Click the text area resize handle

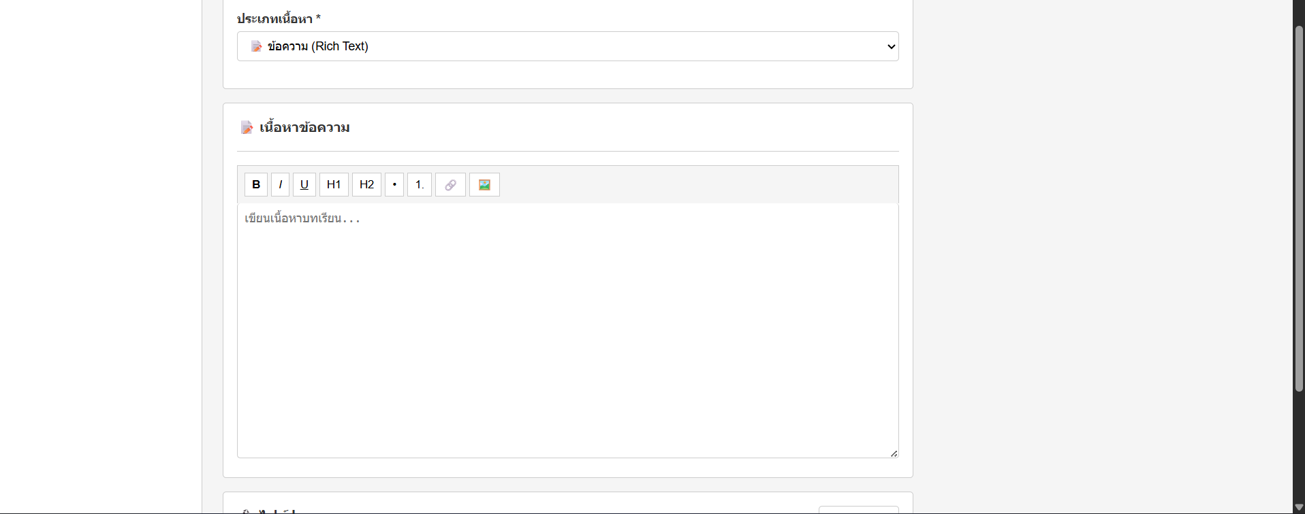894,453
